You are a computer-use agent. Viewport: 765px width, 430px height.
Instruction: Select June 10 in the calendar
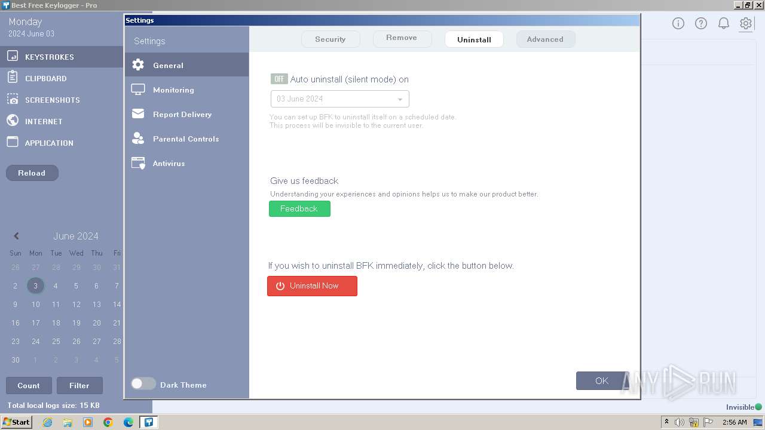click(35, 304)
